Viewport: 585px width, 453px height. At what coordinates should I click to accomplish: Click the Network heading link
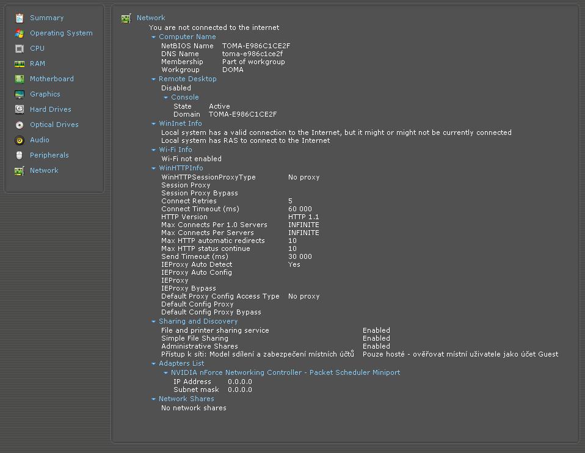tap(151, 18)
